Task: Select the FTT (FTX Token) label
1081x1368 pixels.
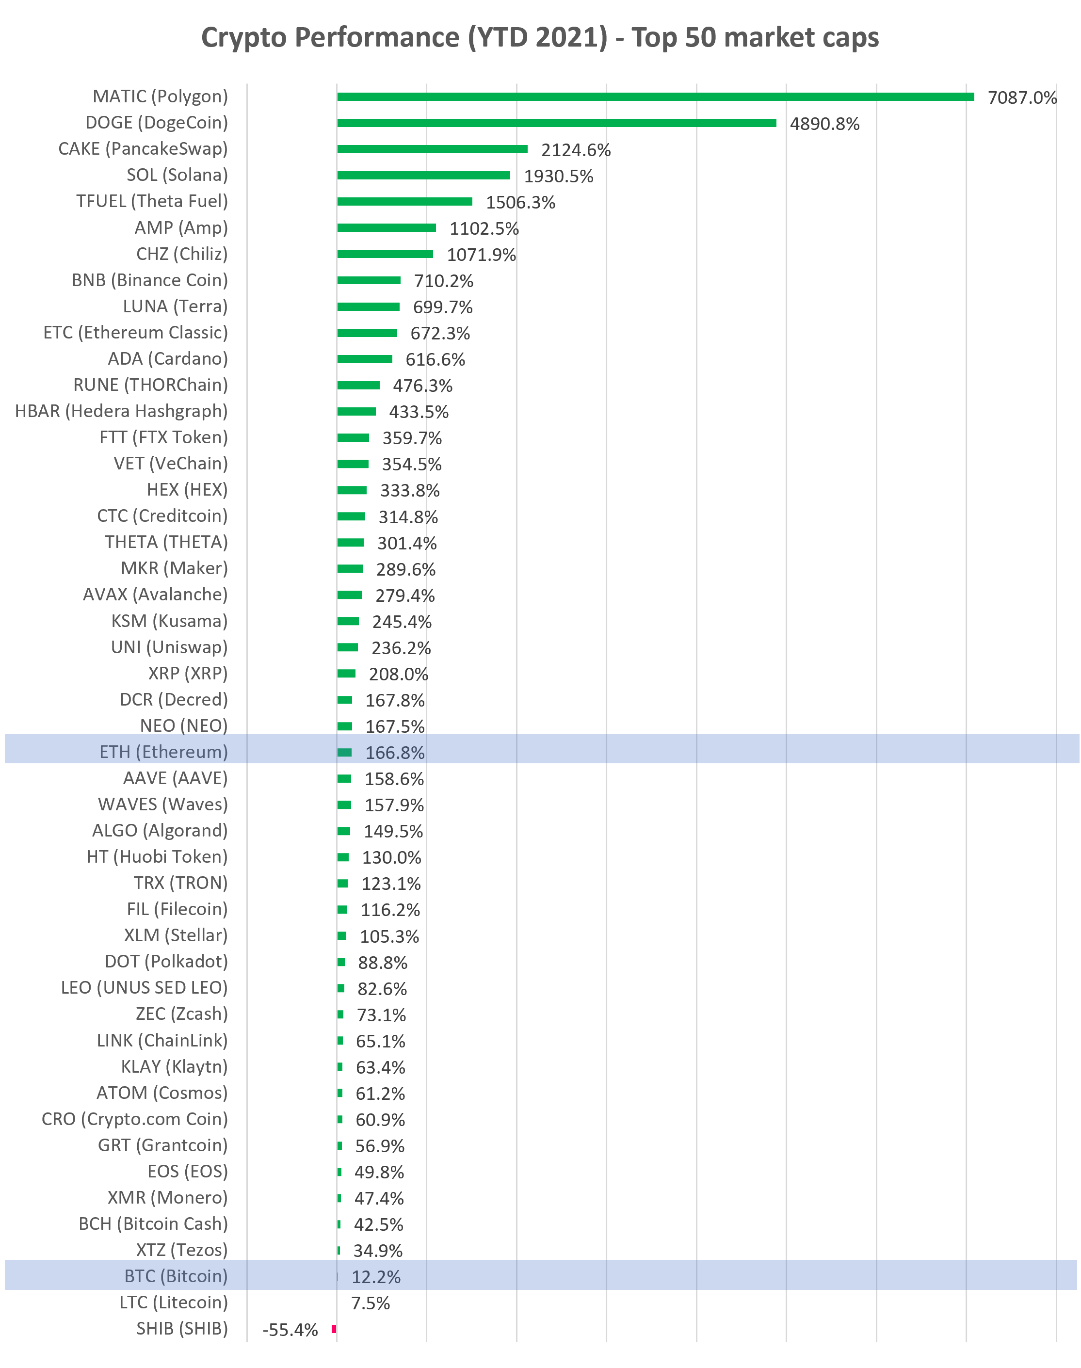Action: (164, 437)
